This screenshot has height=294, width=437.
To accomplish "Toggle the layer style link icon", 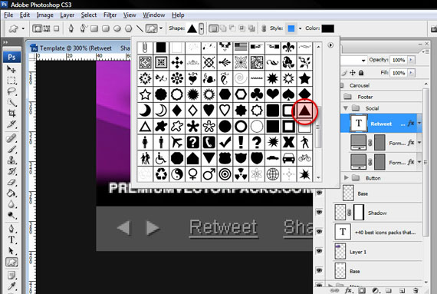I will coord(264,28).
